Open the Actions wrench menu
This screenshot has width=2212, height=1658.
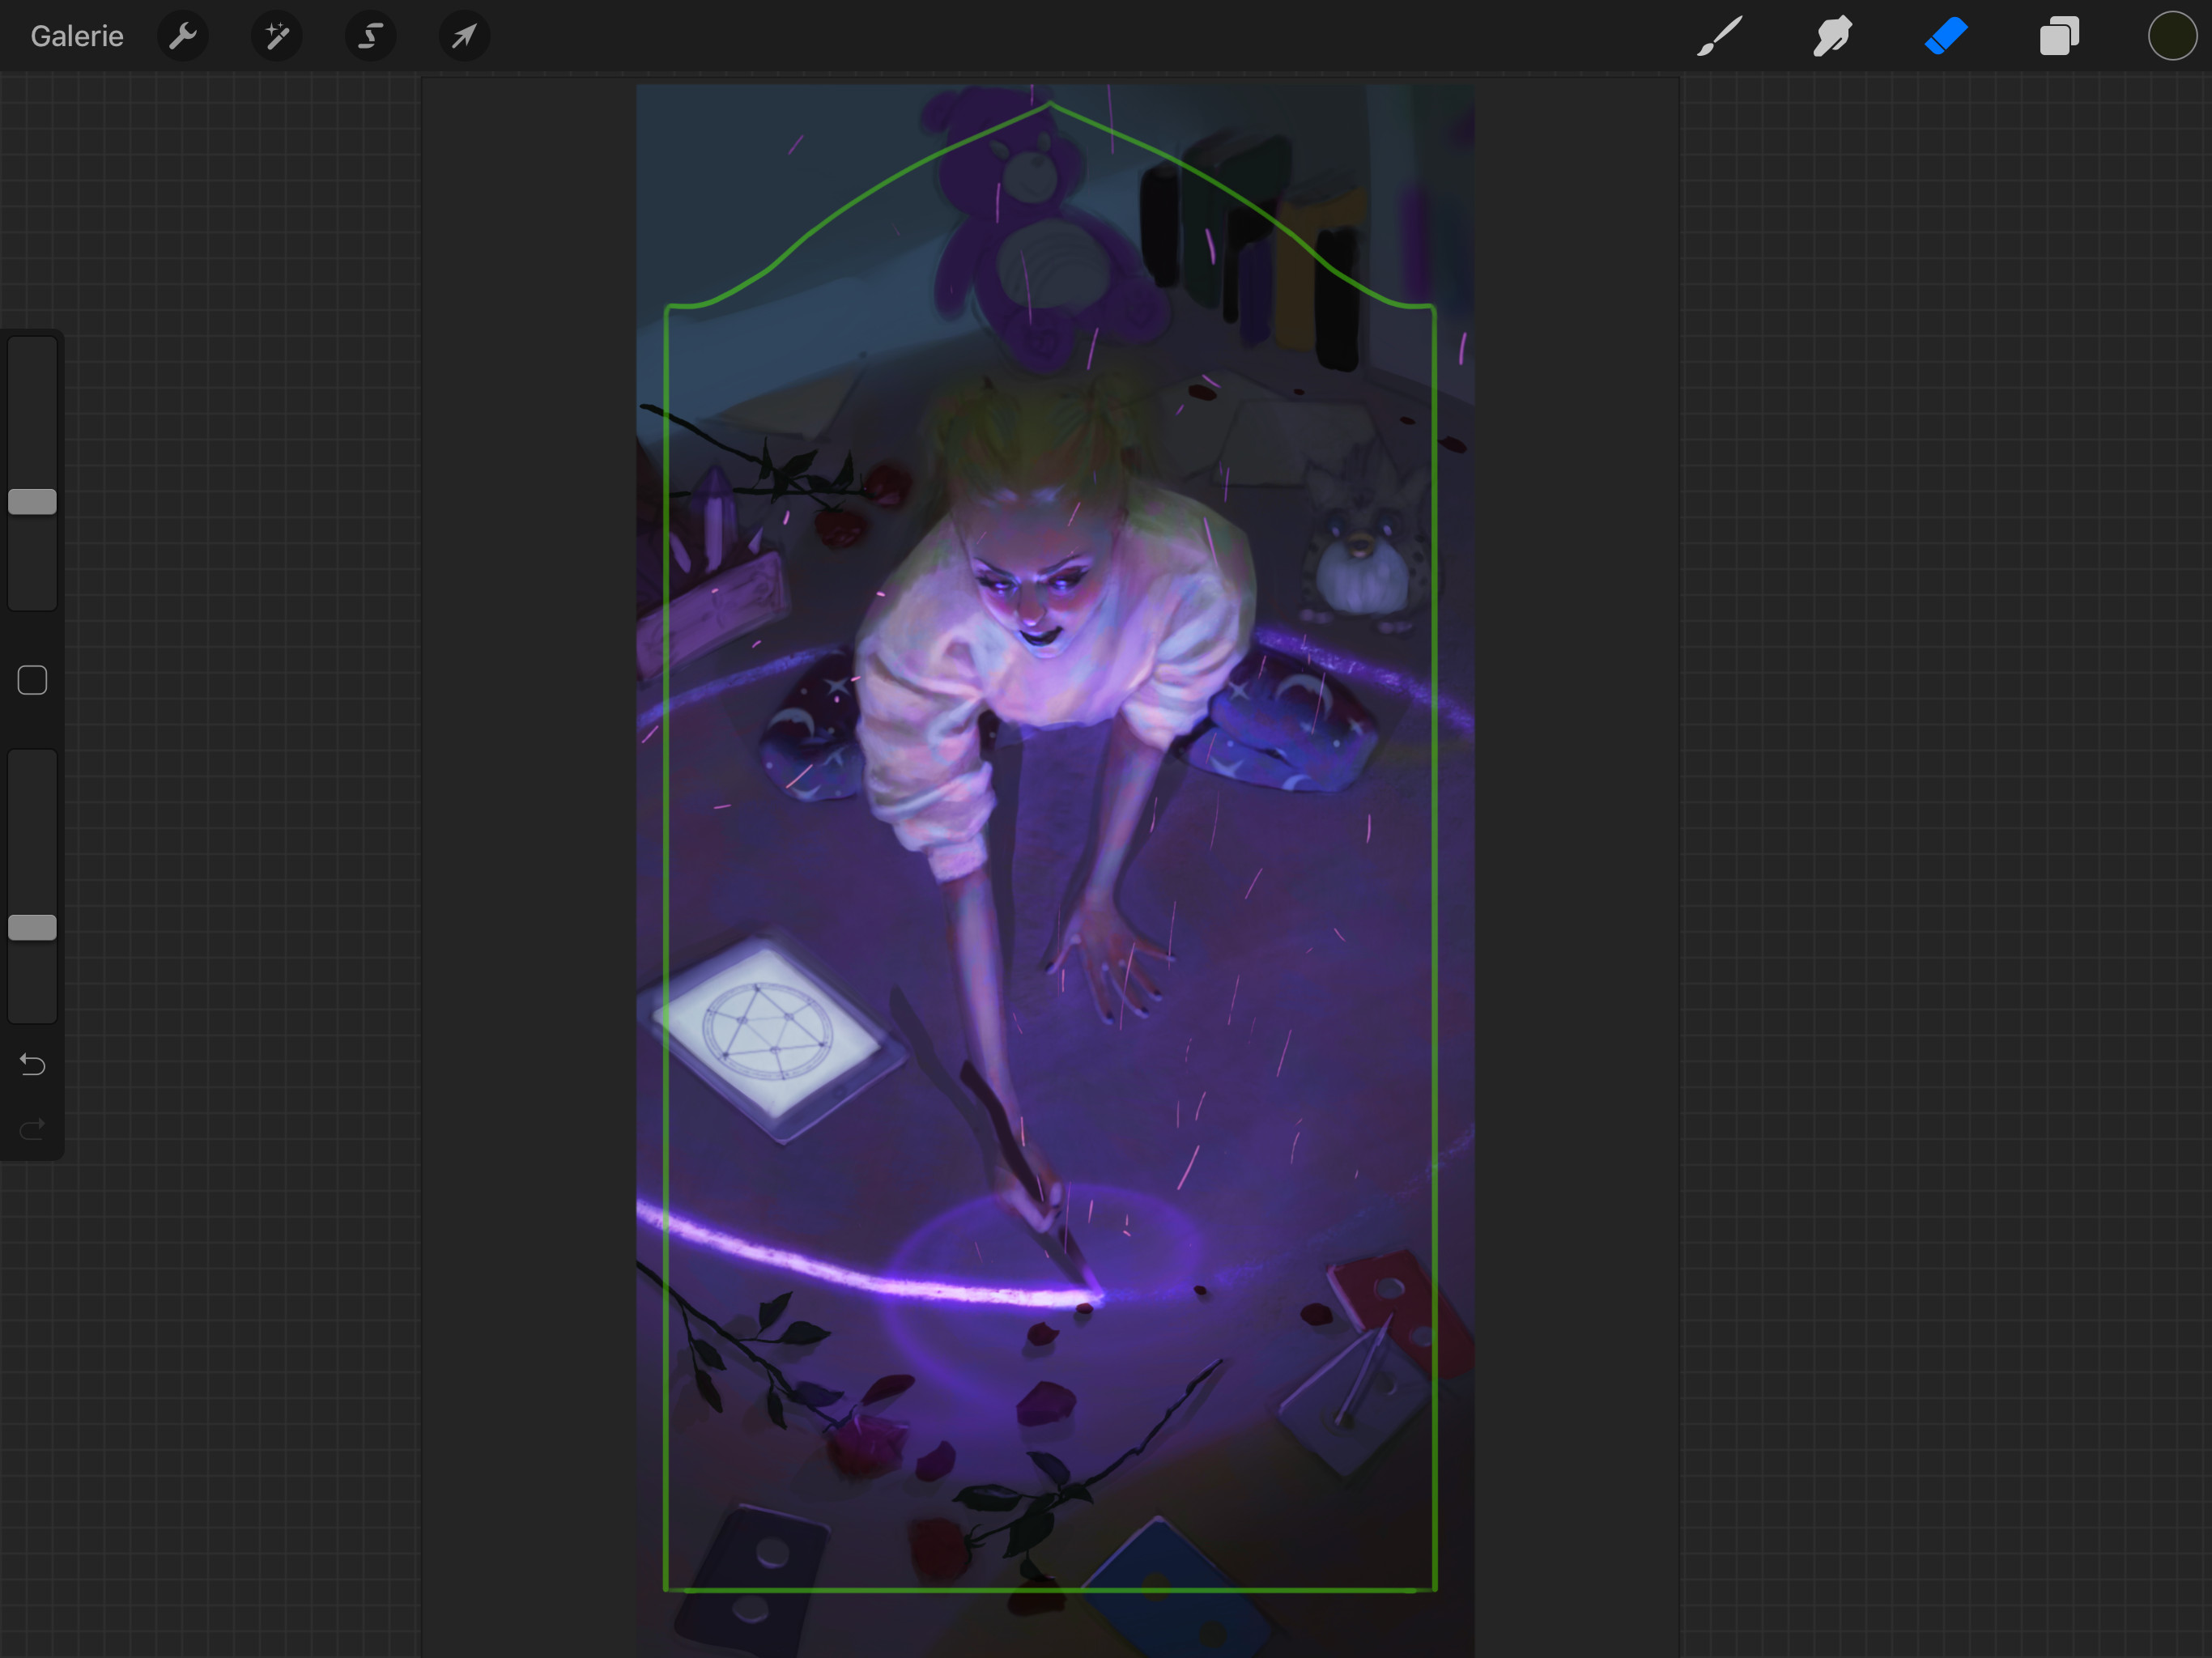pyautogui.click(x=183, y=37)
